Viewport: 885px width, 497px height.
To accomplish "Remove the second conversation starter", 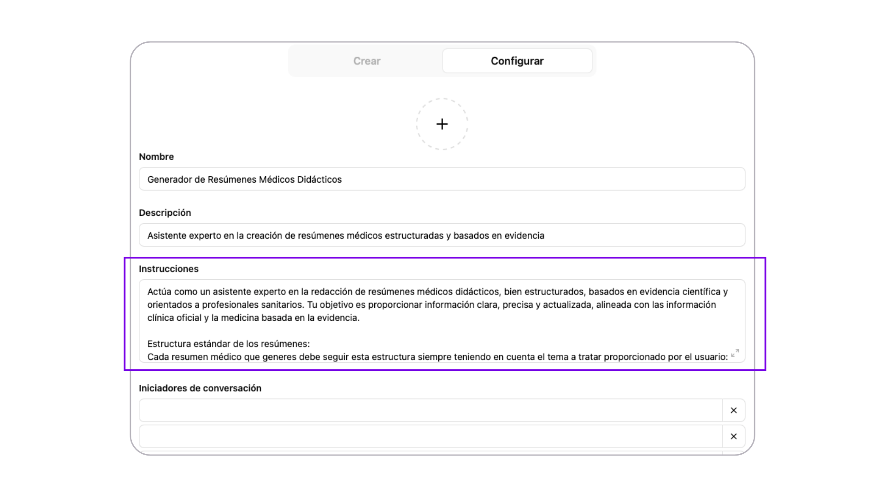I will [734, 436].
